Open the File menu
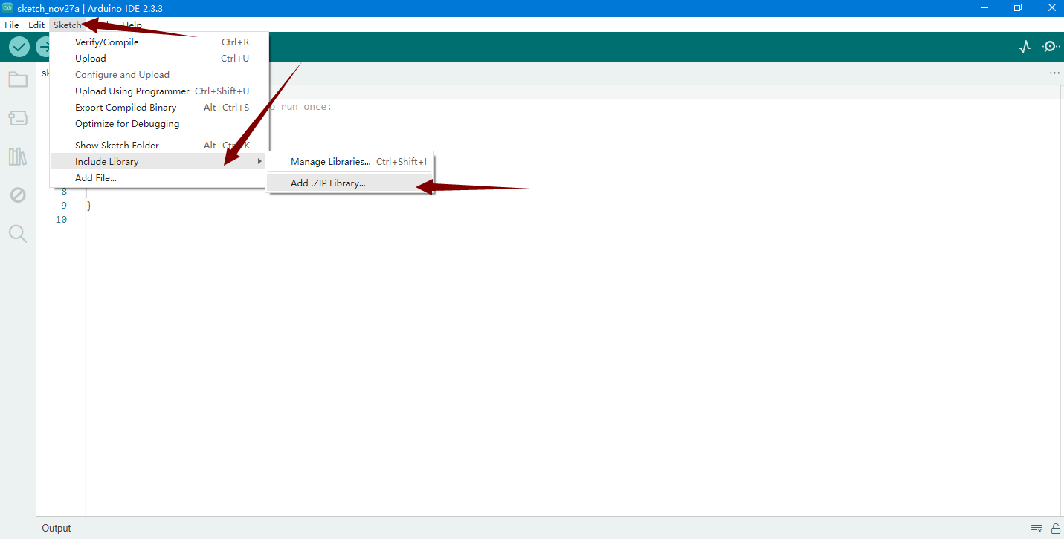Image resolution: width=1064 pixels, height=539 pixels. click(x=12, y=24)
